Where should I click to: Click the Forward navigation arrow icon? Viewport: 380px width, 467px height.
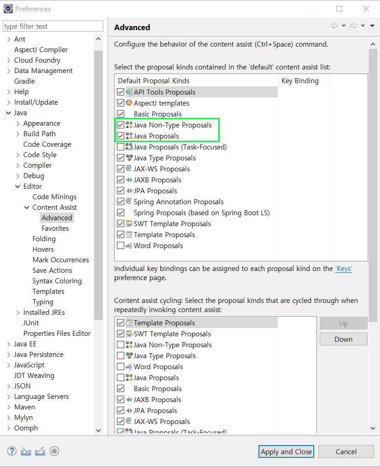pos(354,26)
